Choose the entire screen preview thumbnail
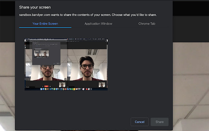Viewport: 209px width, 131px height. (x=66, y=65)
